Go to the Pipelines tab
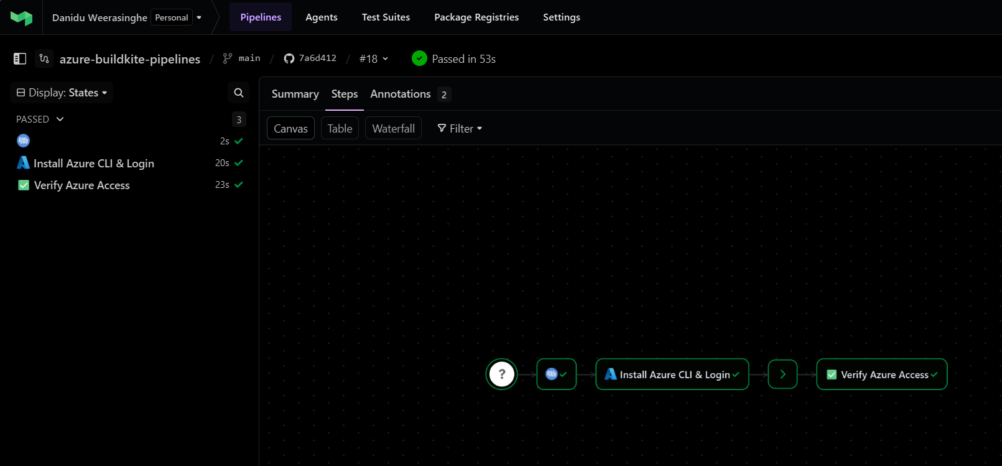This screenshot has height=466, width=1002. pyautogui.click(x=261, y=17)
